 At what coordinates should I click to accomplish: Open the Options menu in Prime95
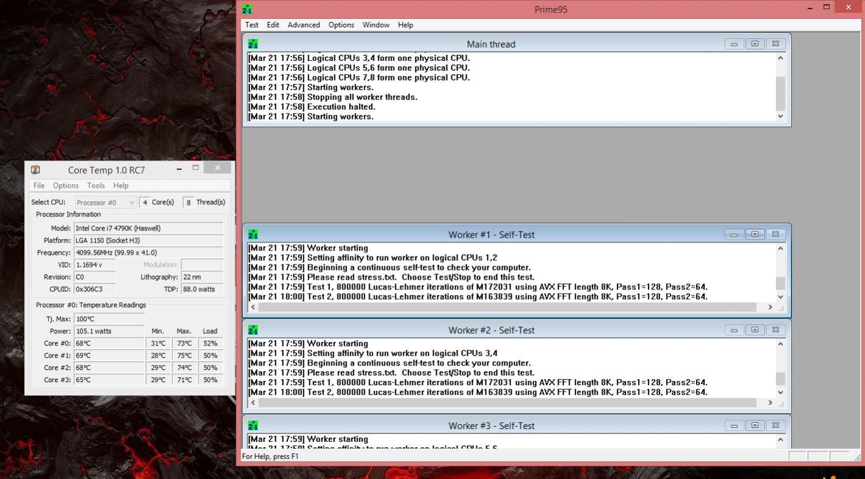[x=341, y=25]
